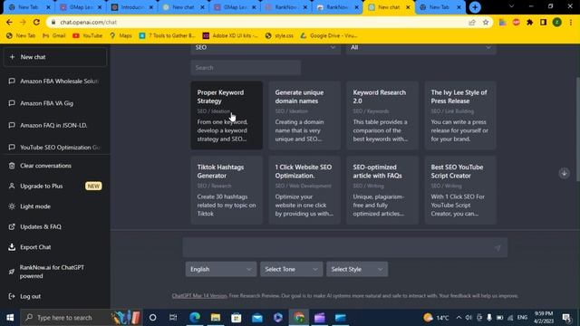Open the Maps bookmark
The height and width of the screenshot is (326, 580).
click(x=121, y=36)
